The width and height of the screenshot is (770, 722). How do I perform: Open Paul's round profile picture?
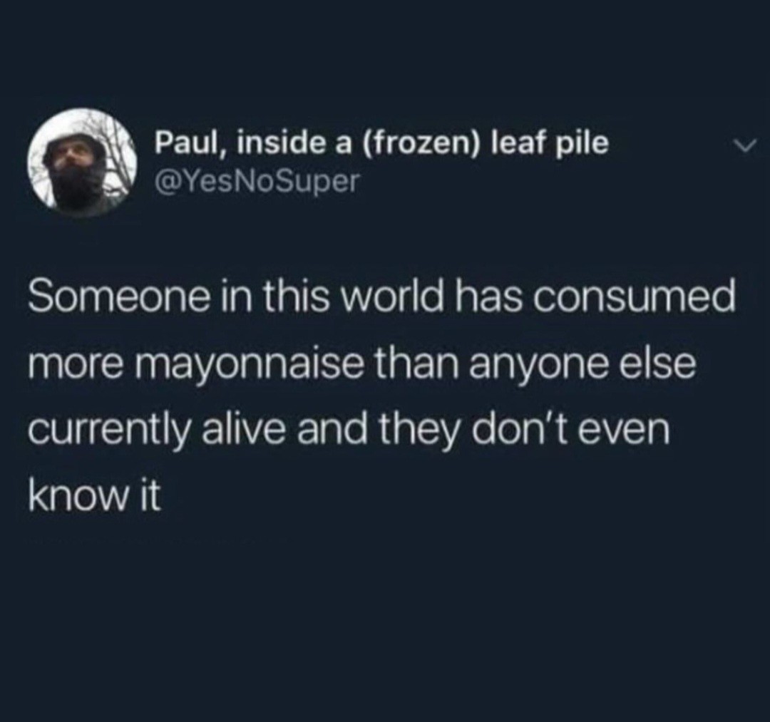[x=82, y=163]
